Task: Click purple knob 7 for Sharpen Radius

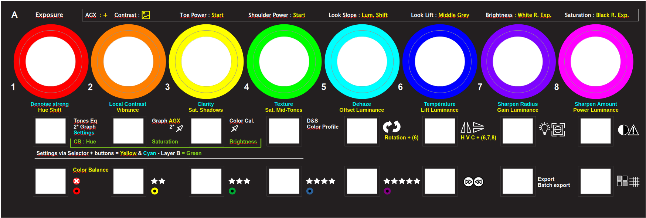Action: pyautogui.click(x=518, y=62)
